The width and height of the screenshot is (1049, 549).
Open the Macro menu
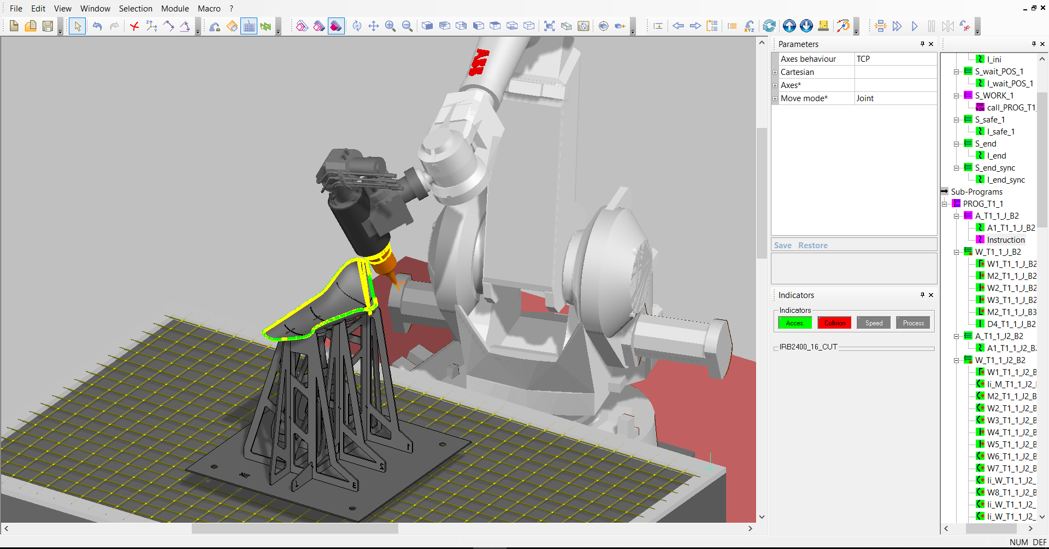tap(209, 8)
